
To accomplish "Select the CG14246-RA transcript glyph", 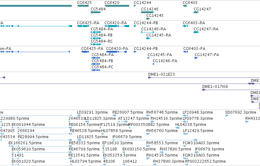I will pos(148,32).
